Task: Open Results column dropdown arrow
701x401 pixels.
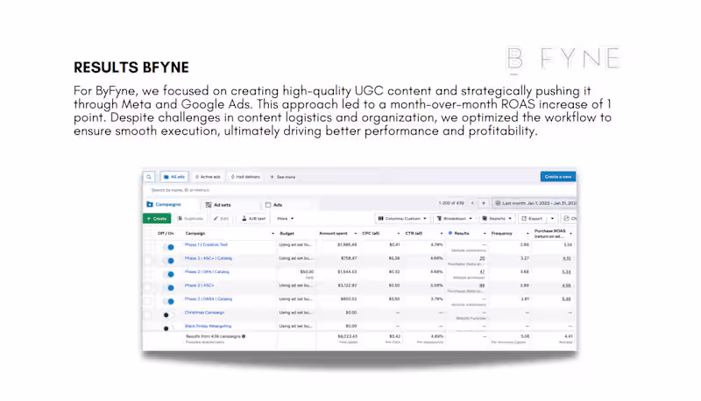Action: click(x=485, y=234)
